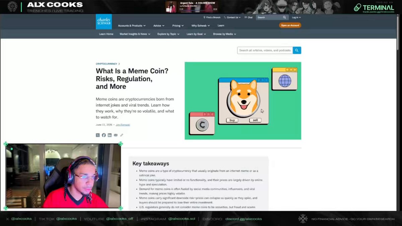Click the What Is a Meme Coin title
Screen dimensions: 402x226
point(132,79)
